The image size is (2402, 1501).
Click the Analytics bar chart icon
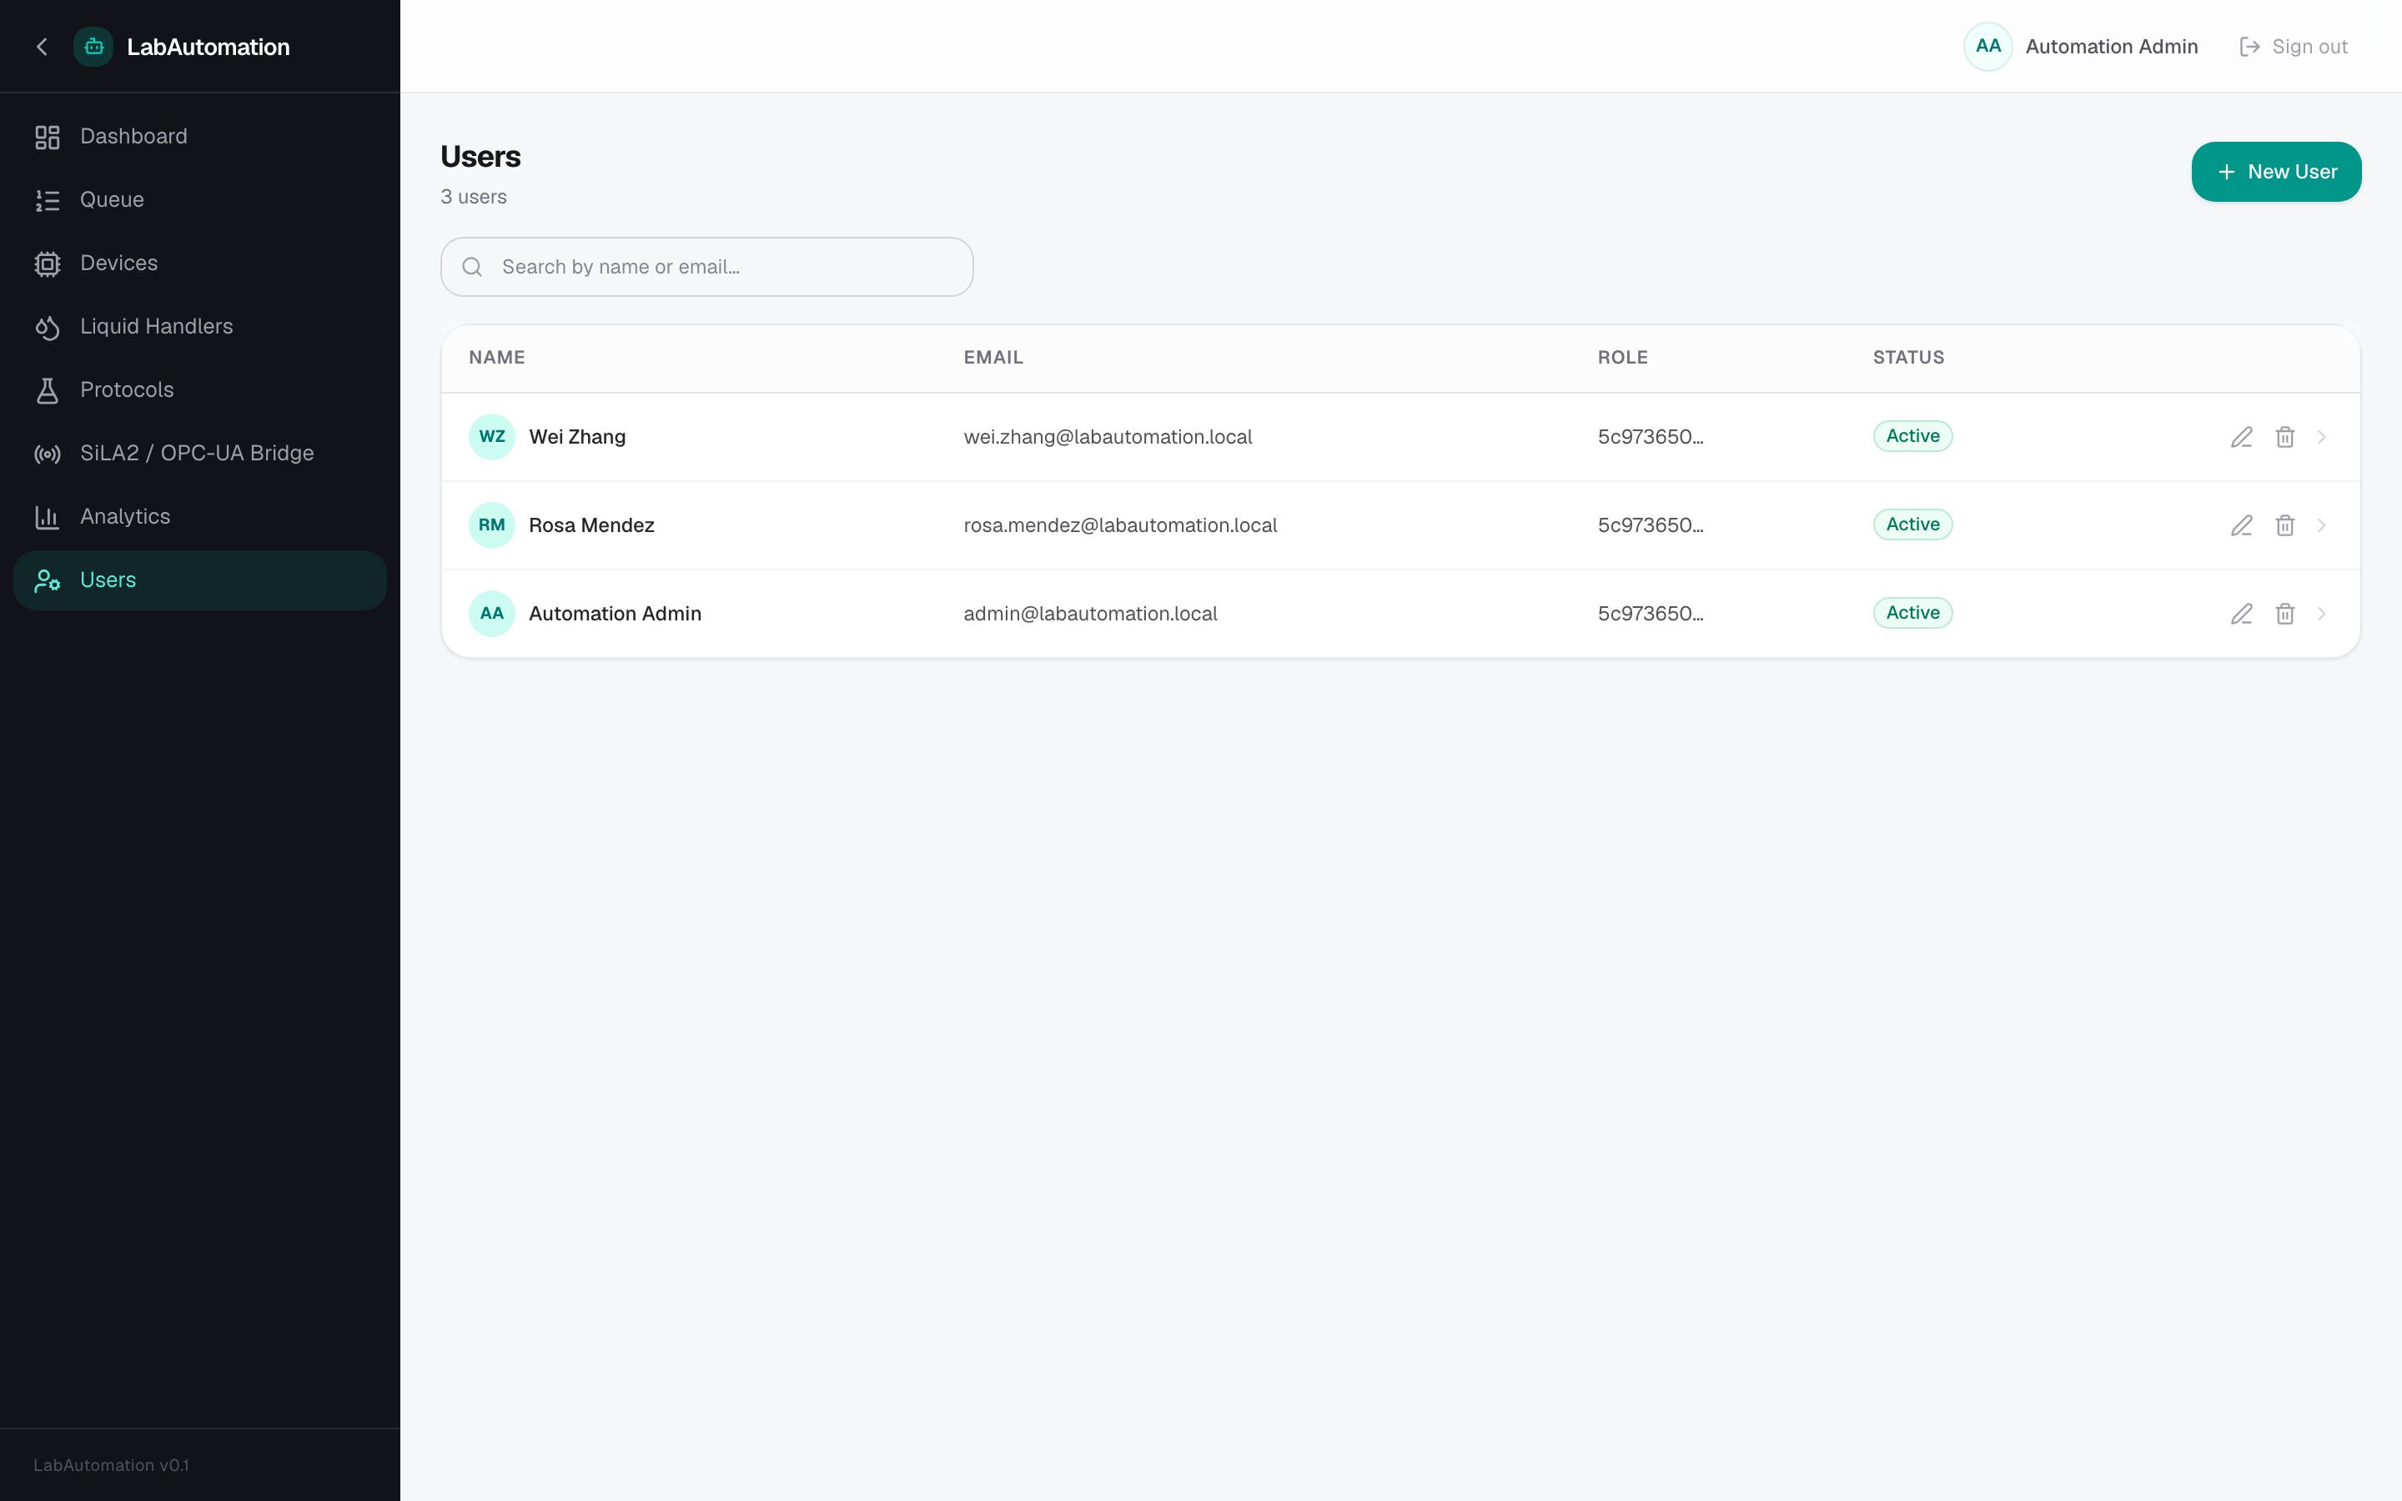click(48, 517)
